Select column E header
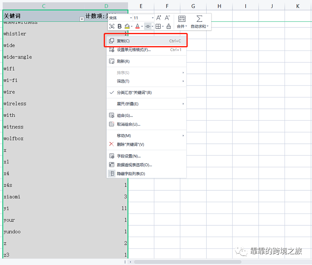The height and width of the screenshot is (265, 312). click(141, 6)
